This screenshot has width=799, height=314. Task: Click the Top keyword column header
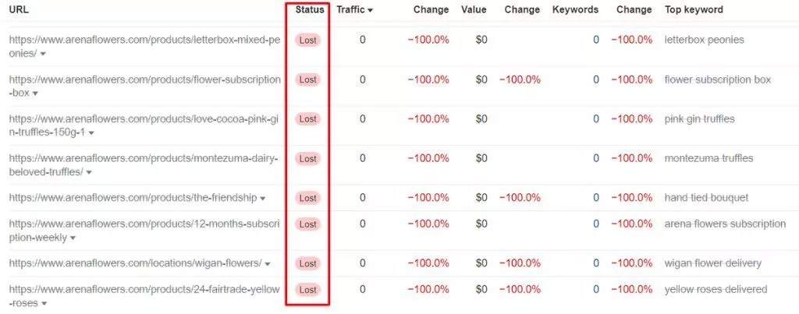[694, 10]
